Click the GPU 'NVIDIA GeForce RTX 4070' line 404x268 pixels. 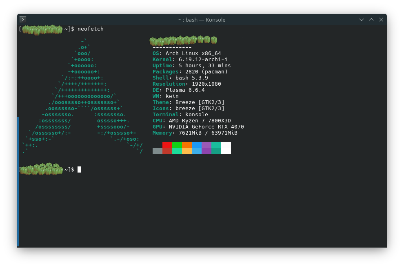(198, 127)
